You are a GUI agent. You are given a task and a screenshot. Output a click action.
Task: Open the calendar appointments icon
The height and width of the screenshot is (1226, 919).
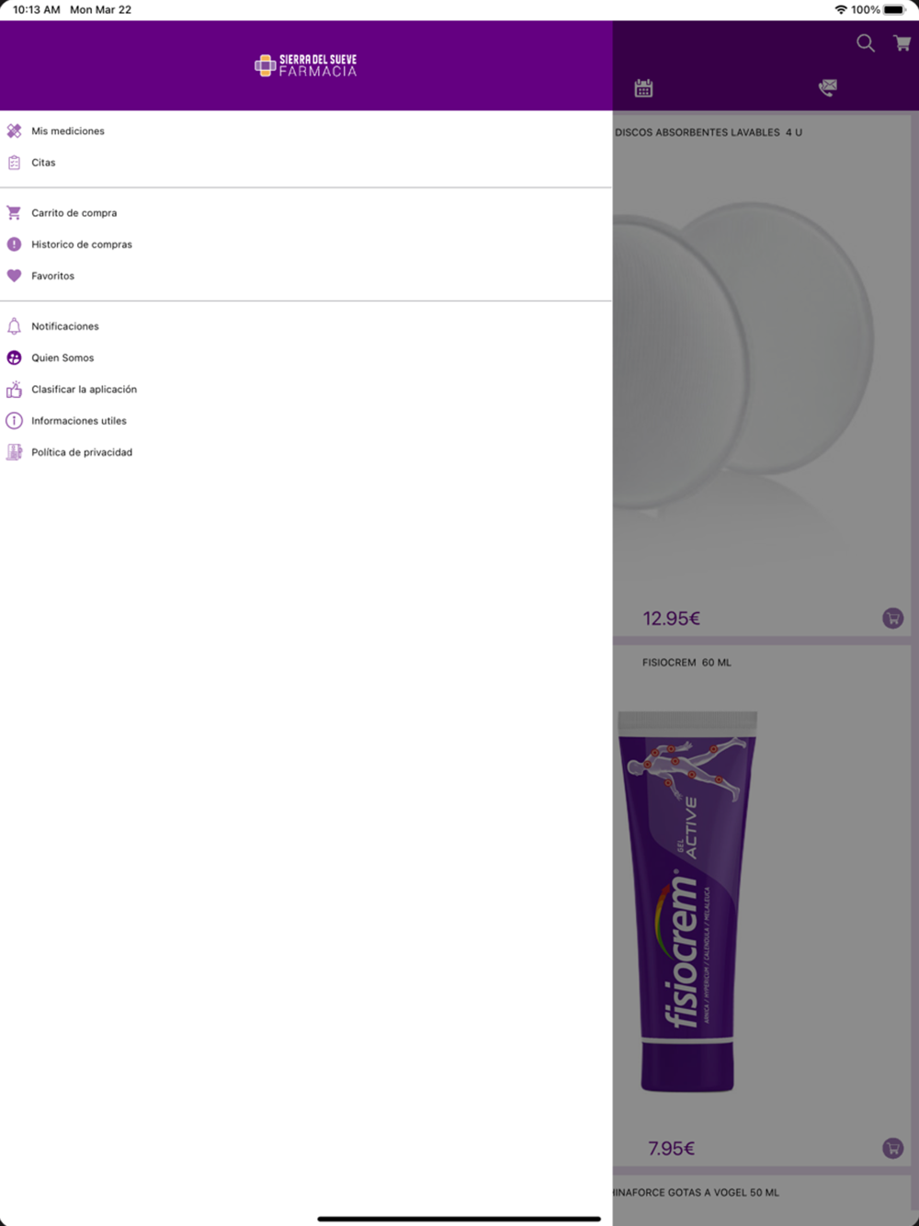tap(643, 88)
